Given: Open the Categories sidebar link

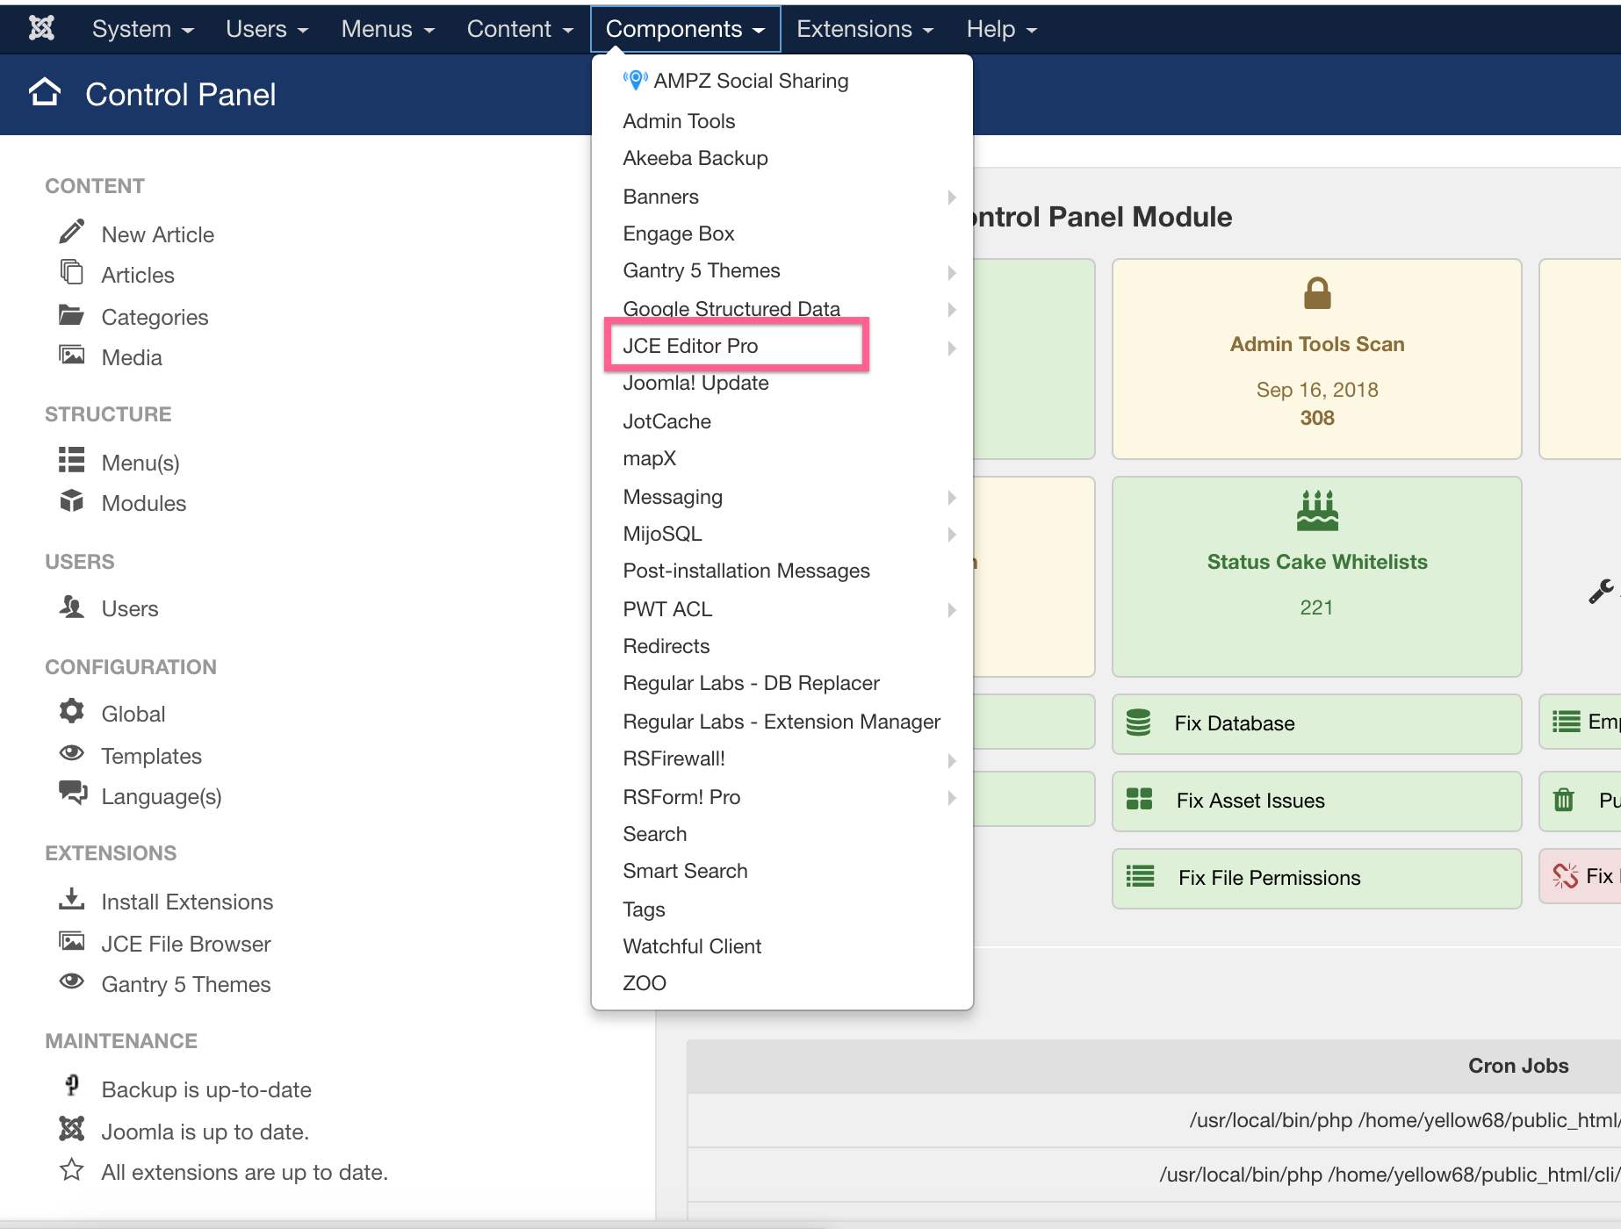Looking at the screenshot, I should [155, 317].
